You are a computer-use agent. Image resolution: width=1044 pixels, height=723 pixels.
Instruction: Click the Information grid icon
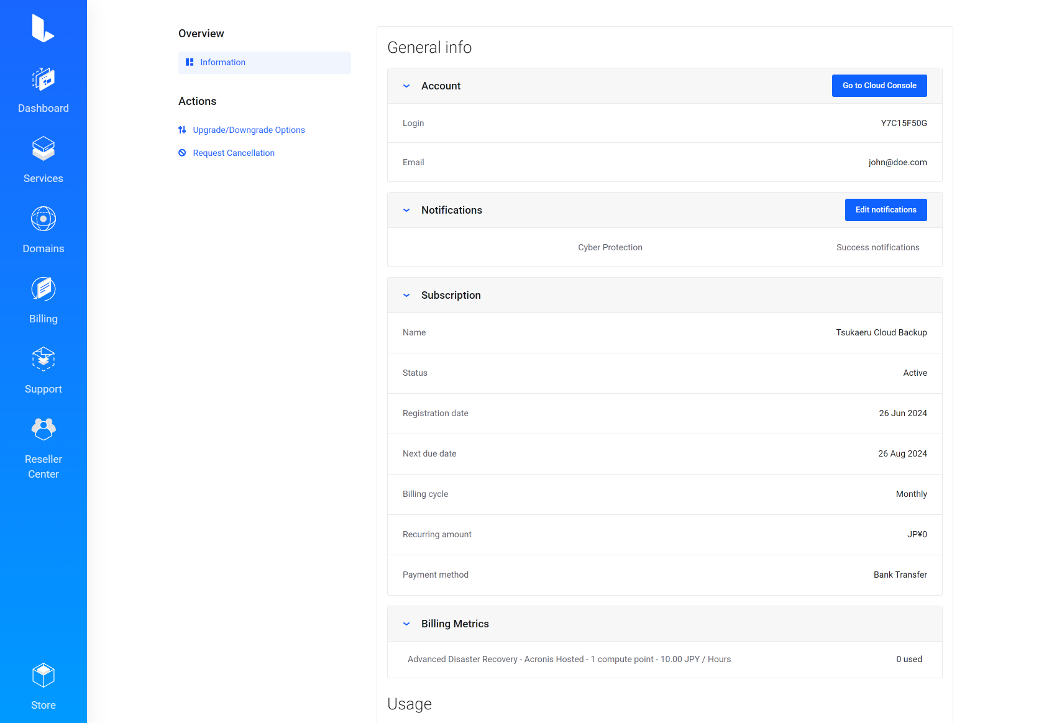pos(190,62)
